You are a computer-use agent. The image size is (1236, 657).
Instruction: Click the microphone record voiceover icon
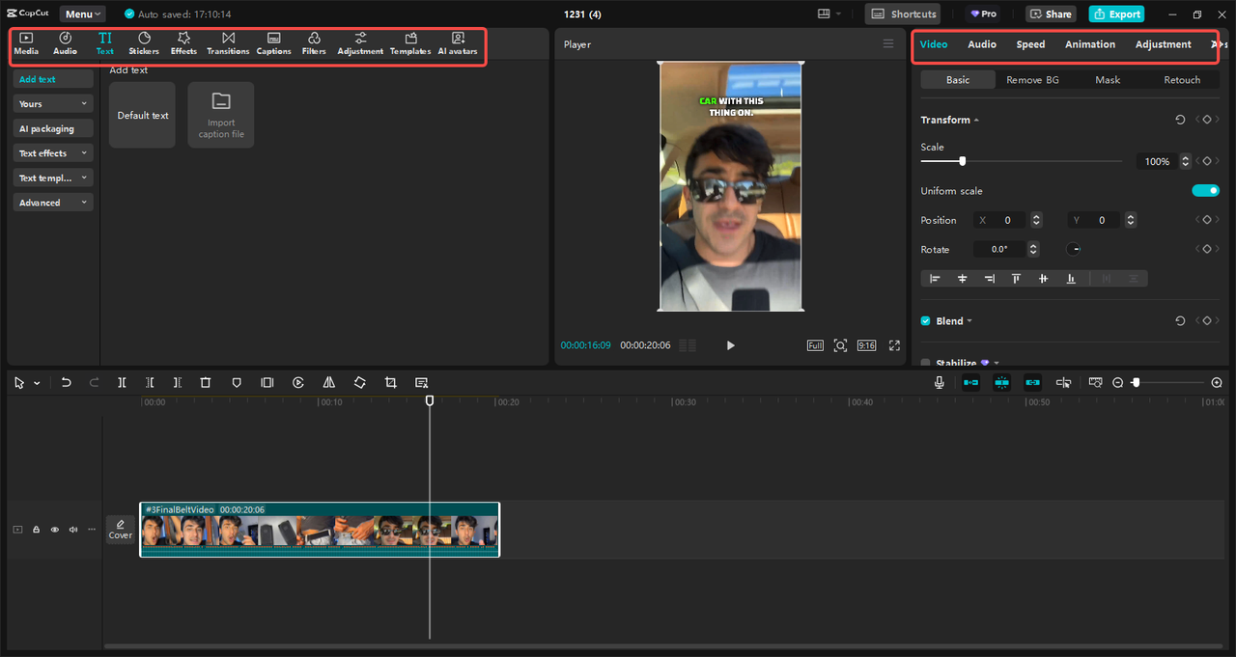click(939, 383)
